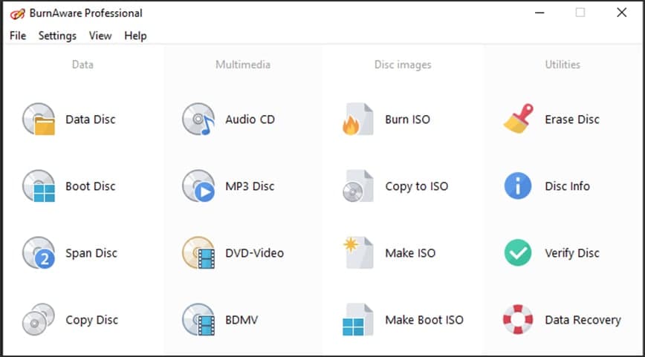This screenshot has width=645, height=357.
Task: Launch the Boot Disc icon
Action: pos(39,186)
